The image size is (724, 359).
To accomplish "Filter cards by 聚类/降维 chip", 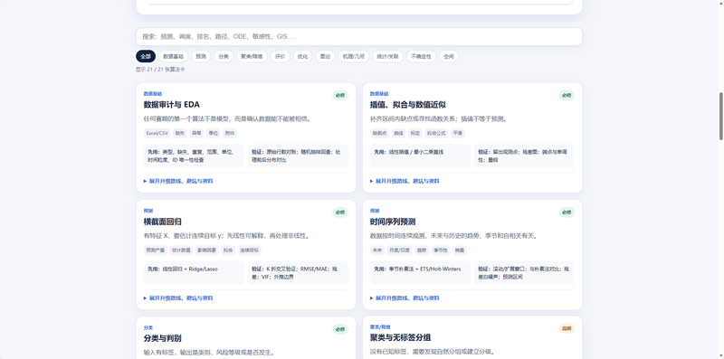I will click(x=252, y=56).
